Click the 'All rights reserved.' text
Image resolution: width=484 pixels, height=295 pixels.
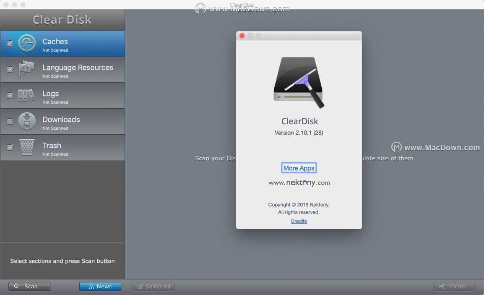[x=299, y=212]
